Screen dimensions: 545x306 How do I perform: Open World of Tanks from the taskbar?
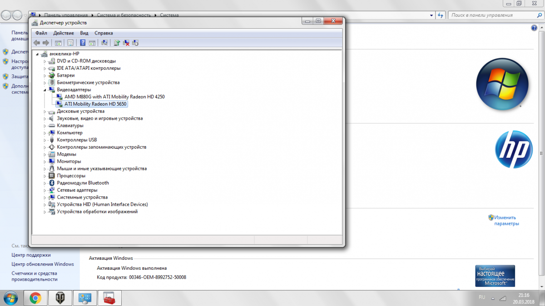tap(60, 298)
